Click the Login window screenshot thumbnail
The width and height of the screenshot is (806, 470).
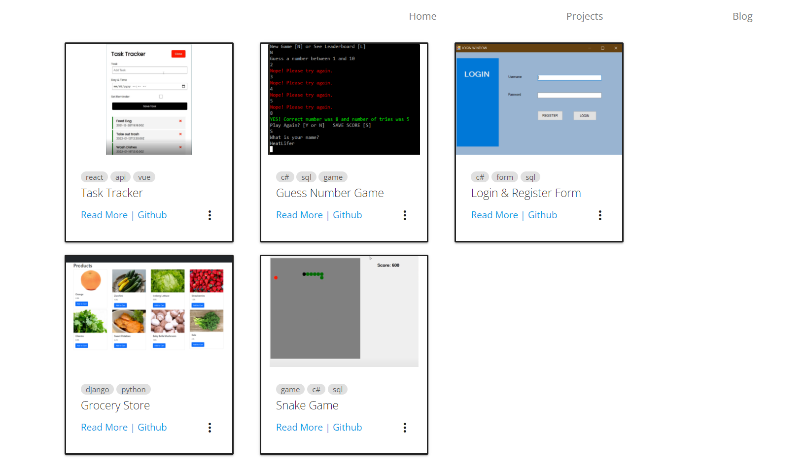tap(539, 100)
